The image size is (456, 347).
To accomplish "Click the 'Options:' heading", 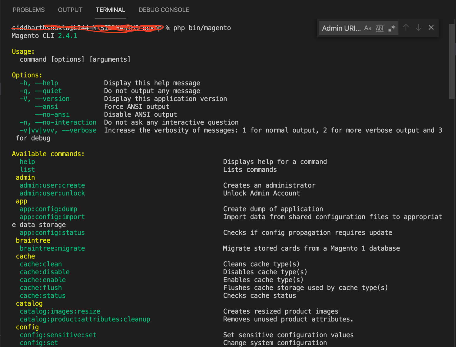I will coord(27,75).
